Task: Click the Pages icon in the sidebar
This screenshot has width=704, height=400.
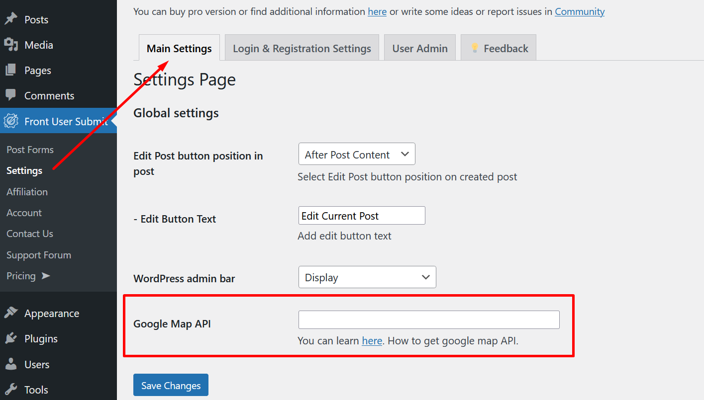Action: [11, 70]
